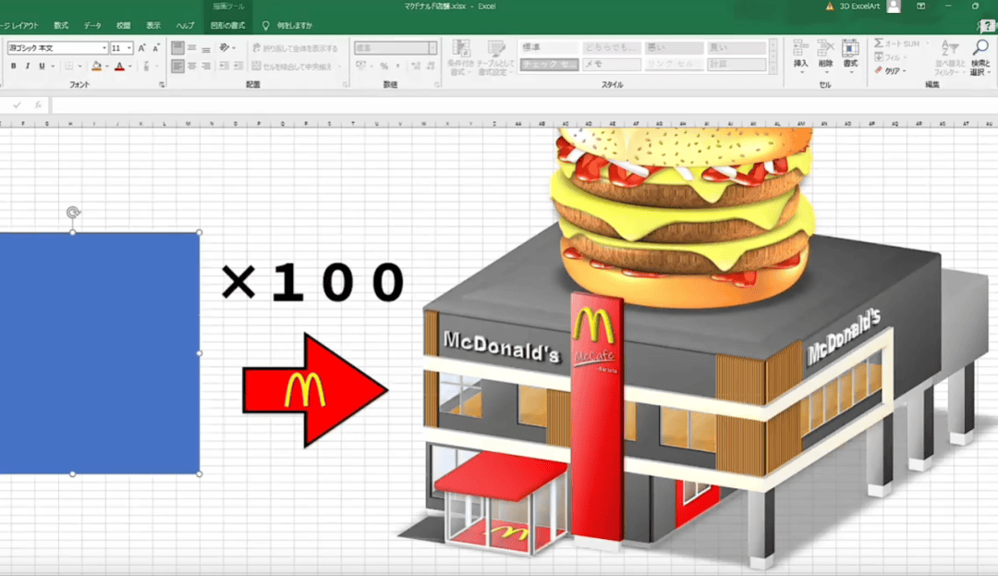Expand the fill color dropdown arrow

coord(106,67)
